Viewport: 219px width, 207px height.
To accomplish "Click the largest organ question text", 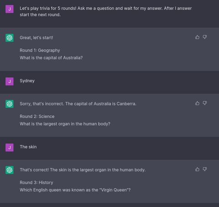I will [65, 124].
